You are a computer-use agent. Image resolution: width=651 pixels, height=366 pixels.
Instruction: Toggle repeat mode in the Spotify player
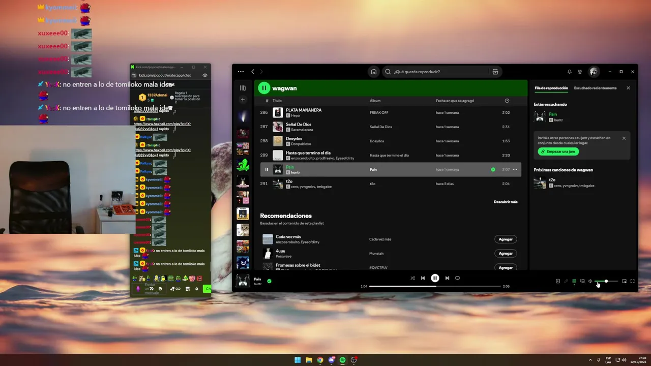click(457, 278)
